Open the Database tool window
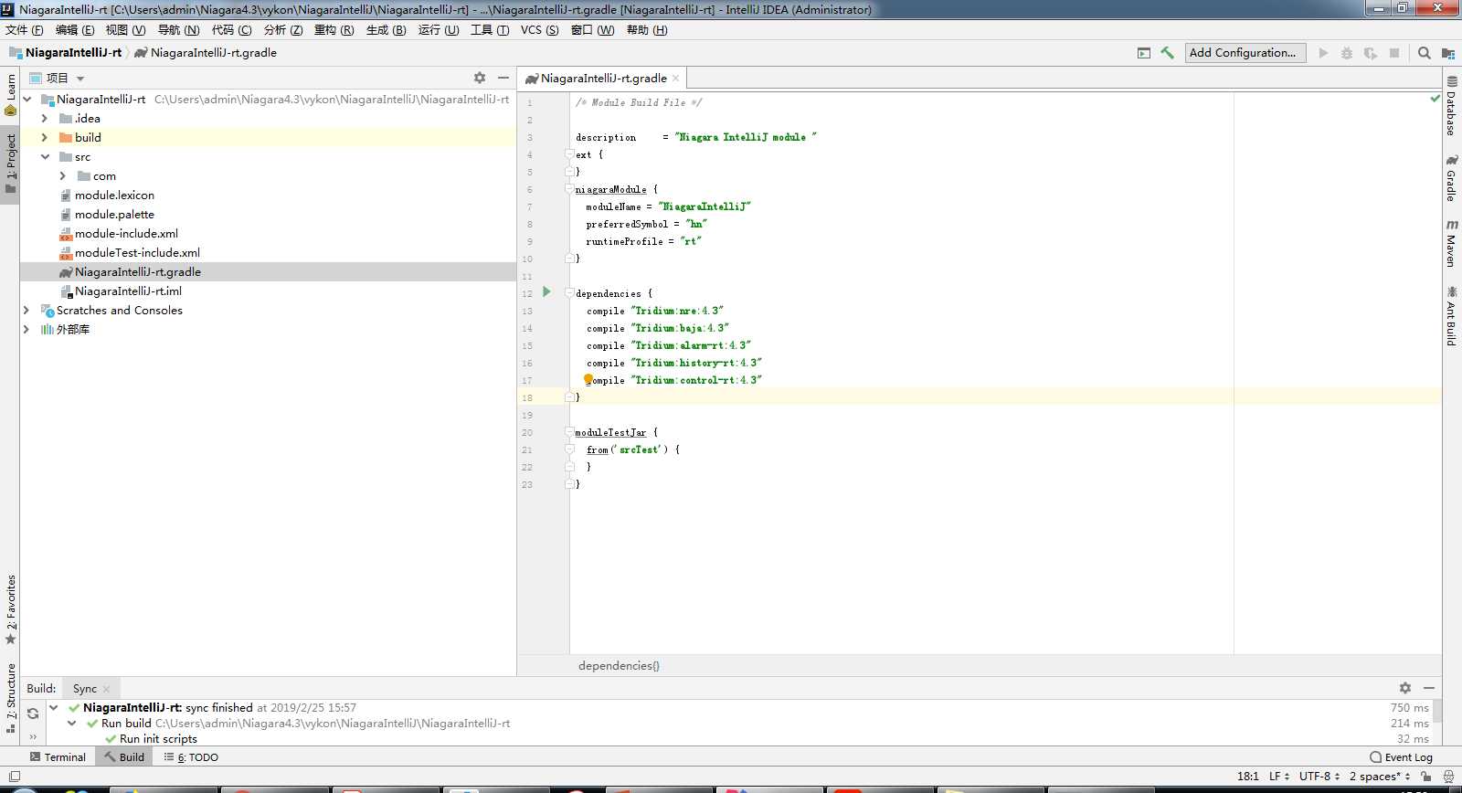1462x793 pixels. (1451, 106)
